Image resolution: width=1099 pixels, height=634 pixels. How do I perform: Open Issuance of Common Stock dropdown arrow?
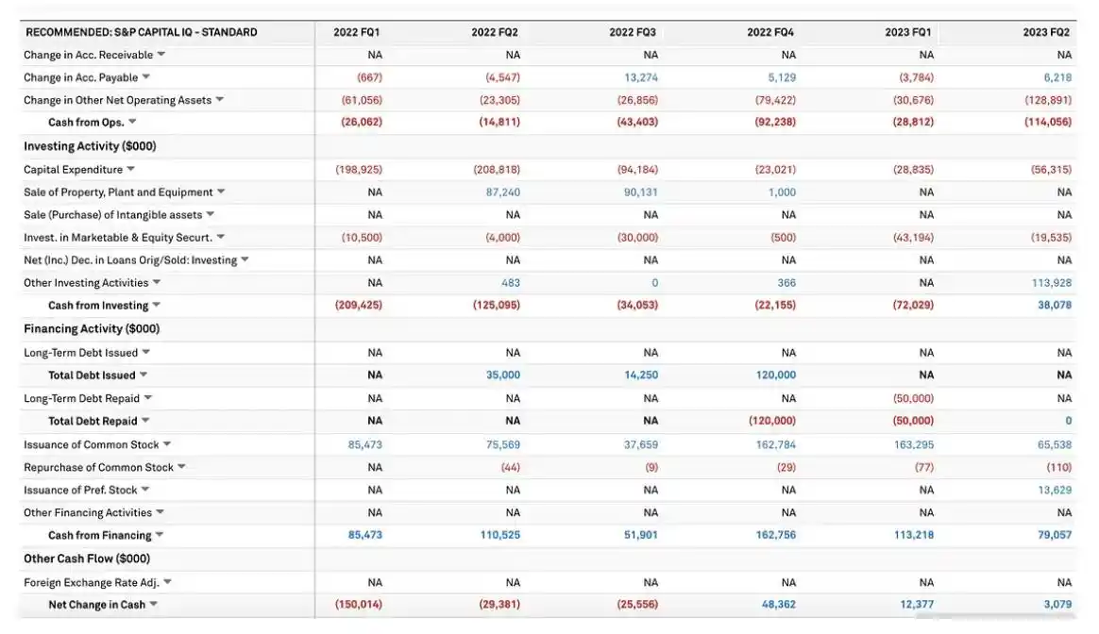(167, 444)
